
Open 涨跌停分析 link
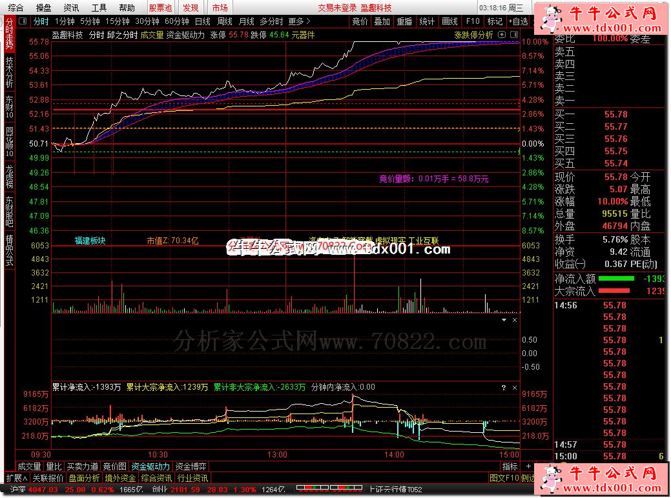(x=473, y=35)
